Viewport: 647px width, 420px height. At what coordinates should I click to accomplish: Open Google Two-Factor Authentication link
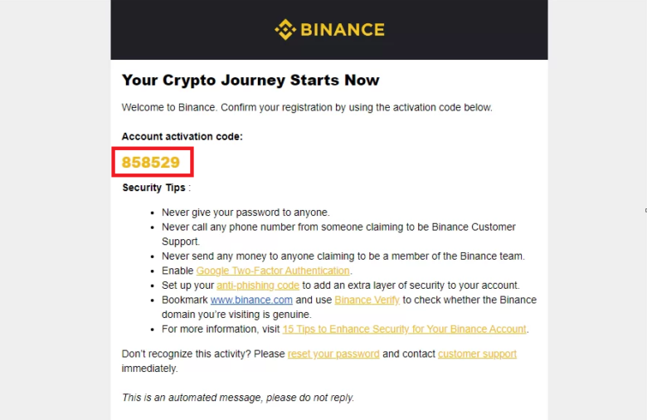click(x=273, y=271)
